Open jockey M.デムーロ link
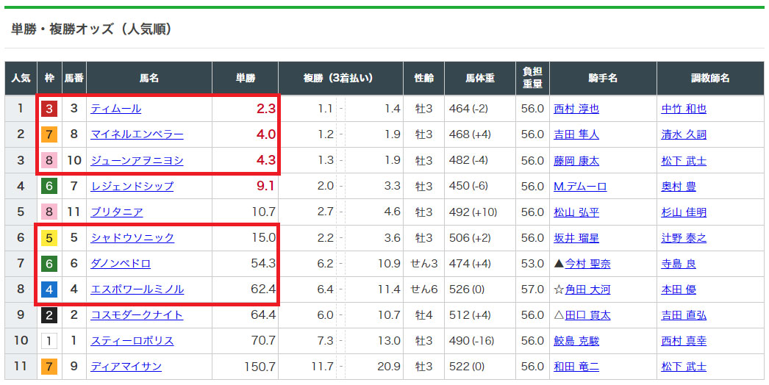This screenshot has width=769, height=385. (x=580, y=187)
